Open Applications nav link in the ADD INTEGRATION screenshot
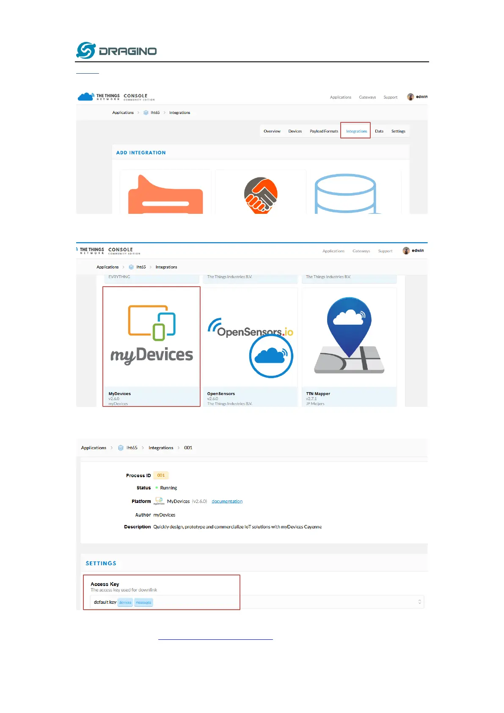 pos(341,97)
